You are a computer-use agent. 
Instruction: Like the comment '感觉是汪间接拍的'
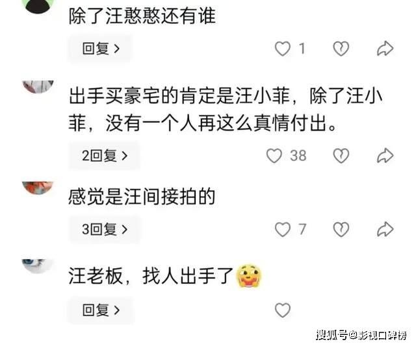pos(283,229)
